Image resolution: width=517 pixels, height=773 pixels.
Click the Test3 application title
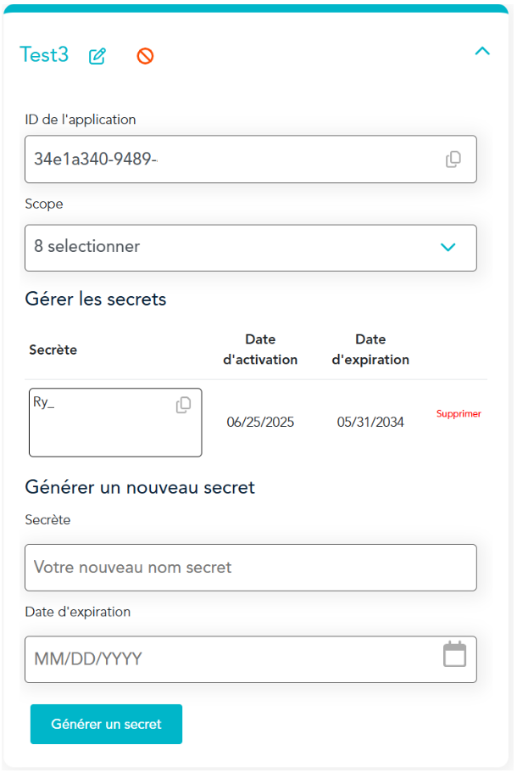pyautogui.click(x=44, y=55)
